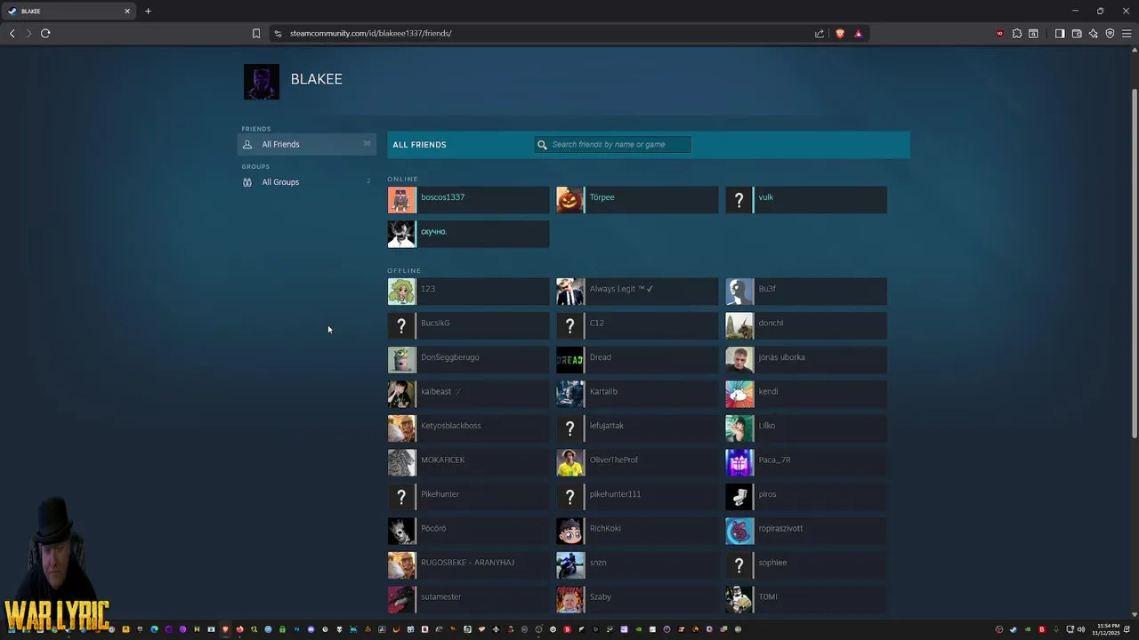
Task: Open friend Ketyosblackboss
Action: 468,428
